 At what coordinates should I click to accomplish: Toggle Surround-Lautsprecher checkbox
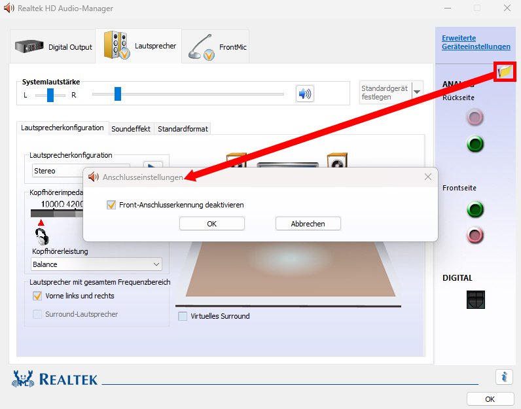[37, 314]
